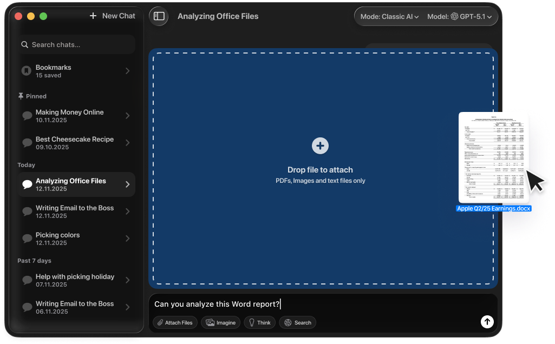Expand Bookmarks with its chevron
Viewport: 555px width, 344px height.
coord(127,71)
